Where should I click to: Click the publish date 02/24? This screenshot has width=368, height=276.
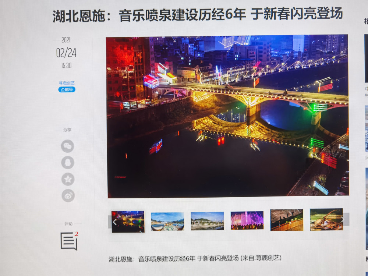click(x=66, y=53)
